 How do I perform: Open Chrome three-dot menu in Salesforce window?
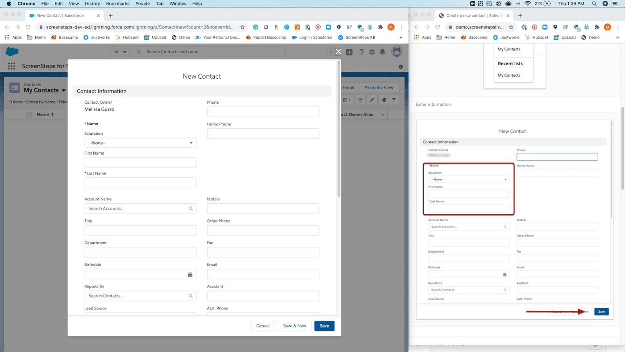pos(402,27)
